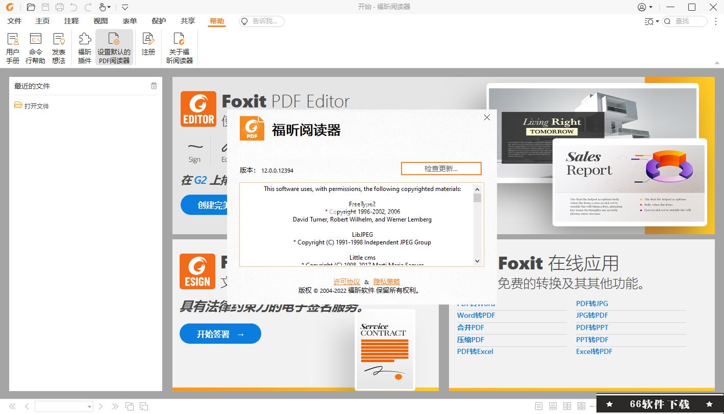
Task: Click the Open File (打开文件) folder entry
Action: 32,105
